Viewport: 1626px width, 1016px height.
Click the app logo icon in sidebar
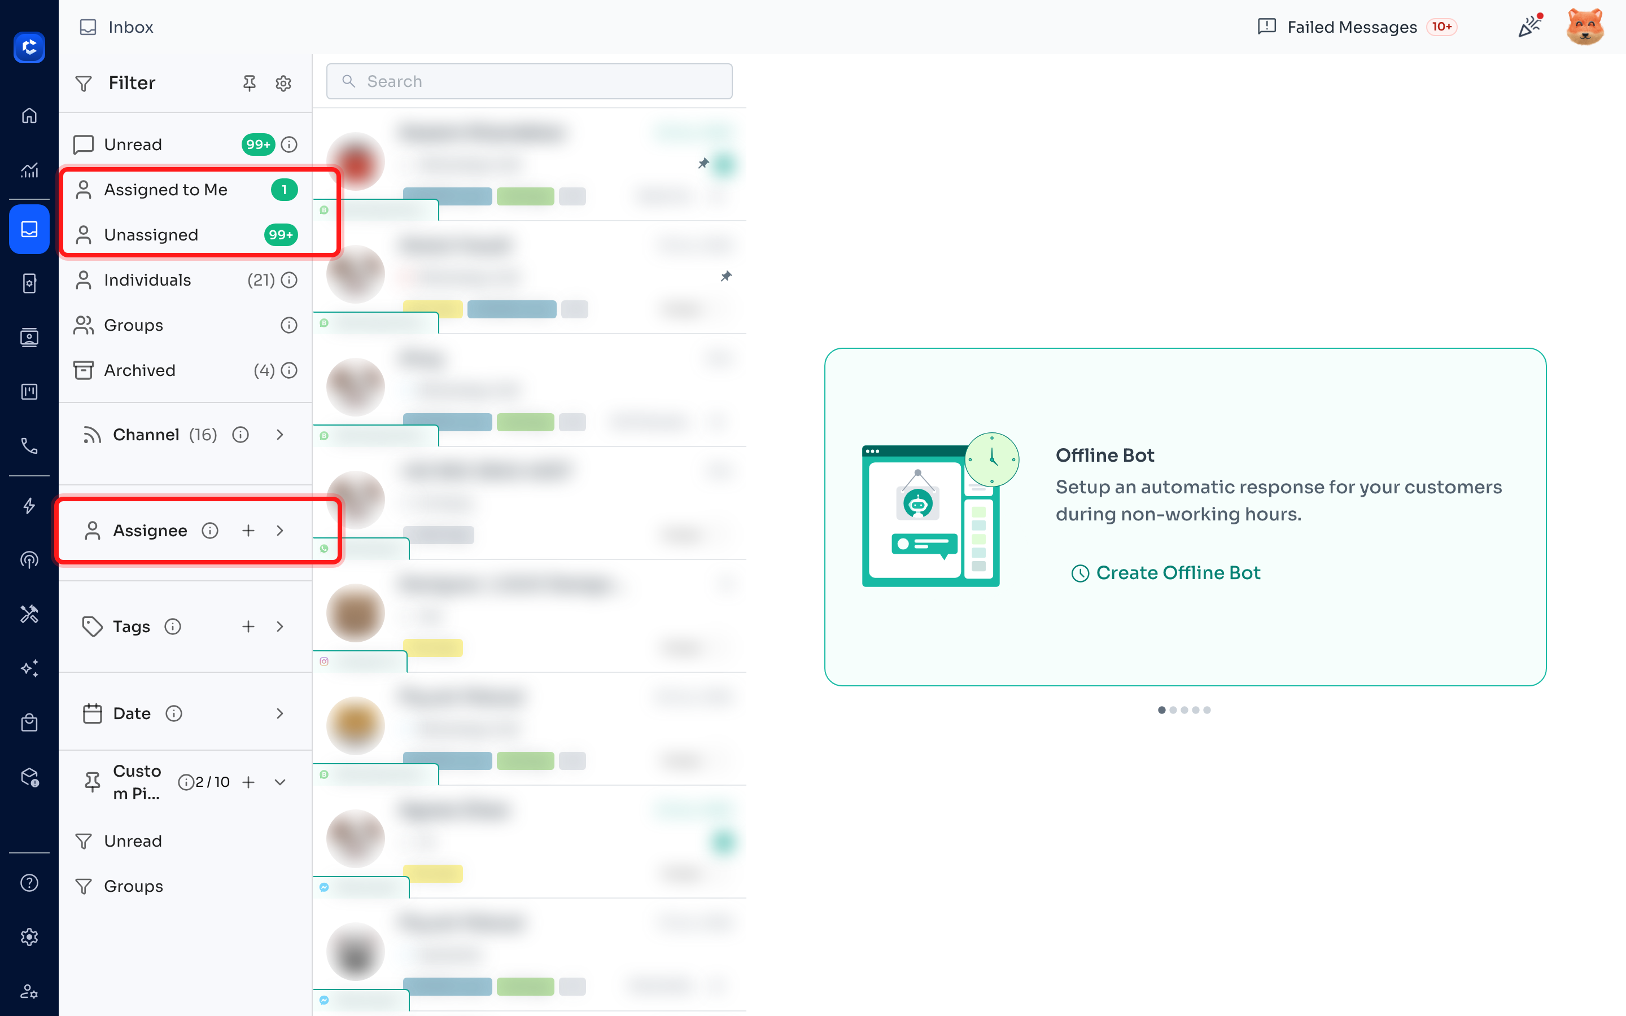29,47
